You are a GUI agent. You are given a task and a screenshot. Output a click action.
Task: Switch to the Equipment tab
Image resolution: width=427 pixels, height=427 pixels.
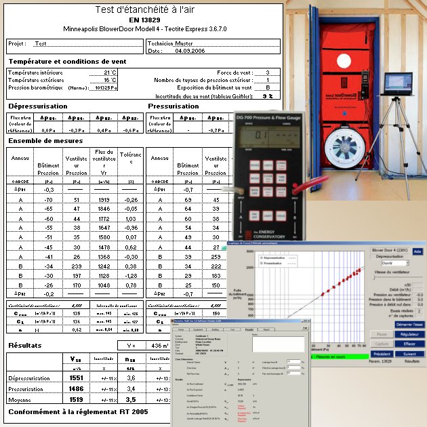198,329
